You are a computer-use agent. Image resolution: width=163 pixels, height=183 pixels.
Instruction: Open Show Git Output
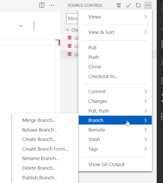point(106,164)
